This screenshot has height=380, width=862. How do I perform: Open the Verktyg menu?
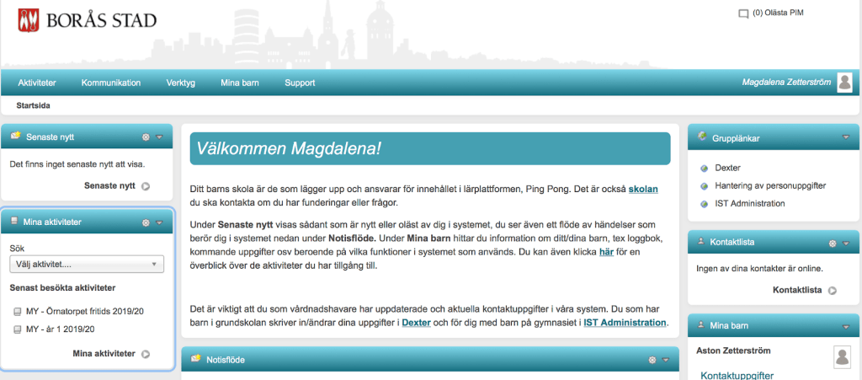(180, 83)
